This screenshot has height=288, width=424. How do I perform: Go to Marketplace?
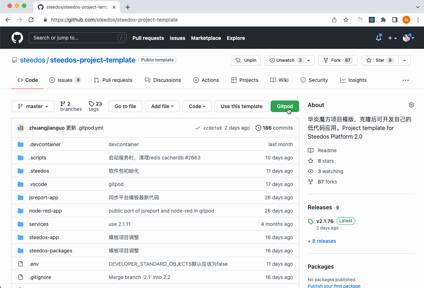click(x=206, y=38)
